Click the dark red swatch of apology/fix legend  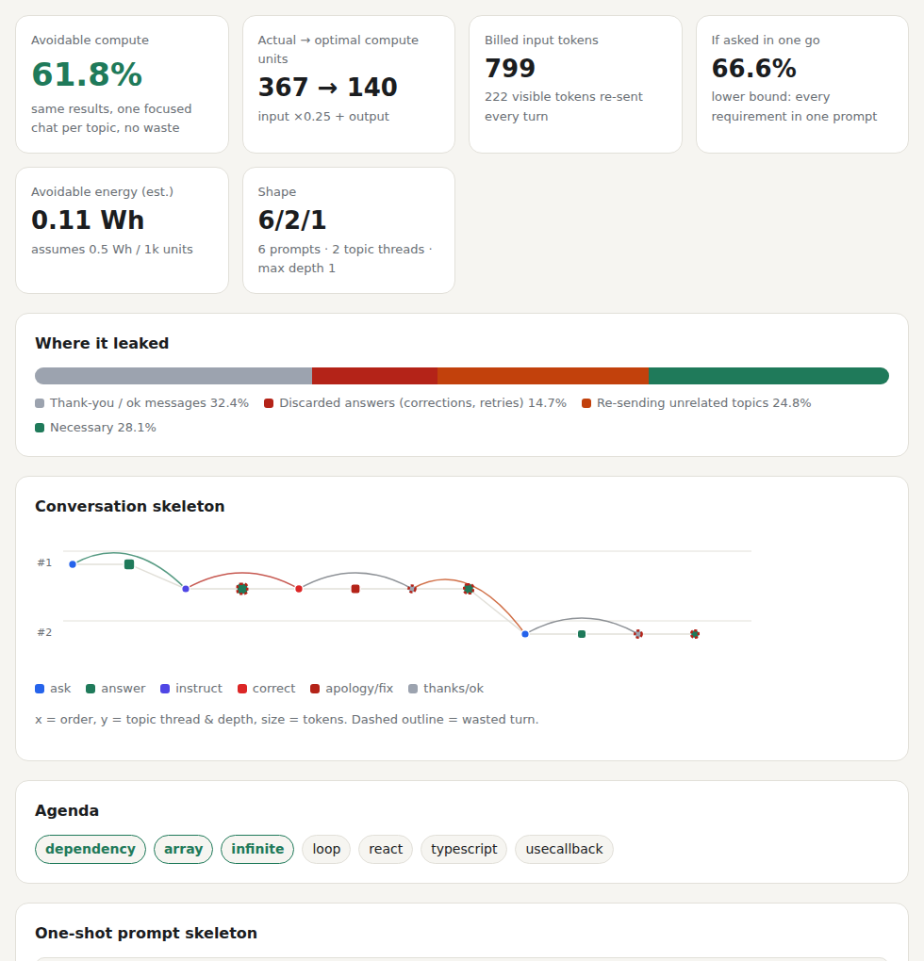click(x=315, y=689)
